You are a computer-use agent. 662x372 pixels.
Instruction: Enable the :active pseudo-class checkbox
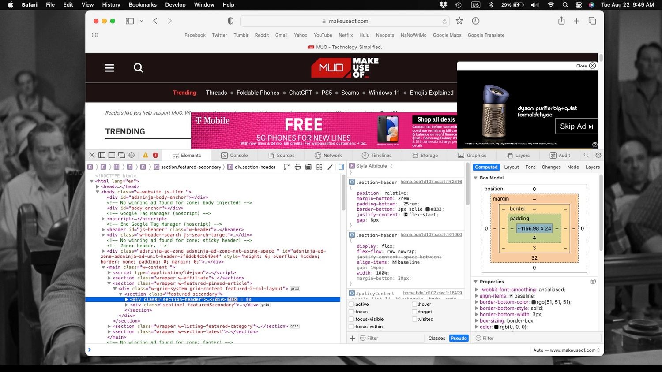click(351, 304)
